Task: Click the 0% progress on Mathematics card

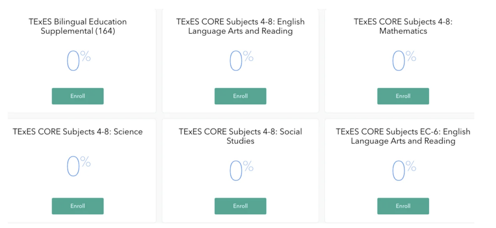Action: (x=403, y=61)
